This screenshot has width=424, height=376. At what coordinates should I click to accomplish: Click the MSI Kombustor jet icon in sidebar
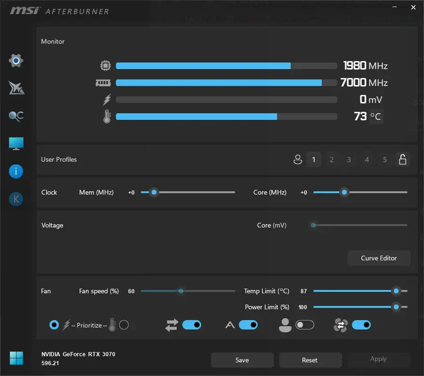(x=16, y=88)
